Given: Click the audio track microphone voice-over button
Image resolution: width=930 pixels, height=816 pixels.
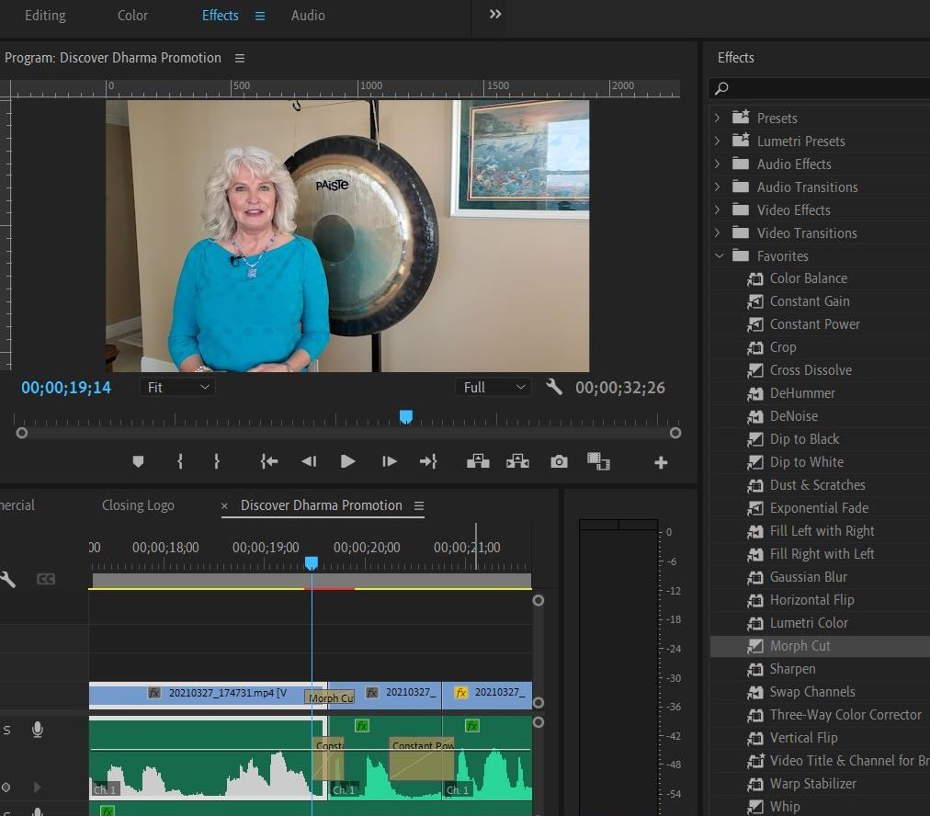Looking at the screenshot, I should (38, 730).
